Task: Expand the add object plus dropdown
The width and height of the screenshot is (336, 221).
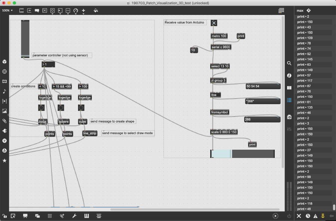Action: (x=83, y=11)
